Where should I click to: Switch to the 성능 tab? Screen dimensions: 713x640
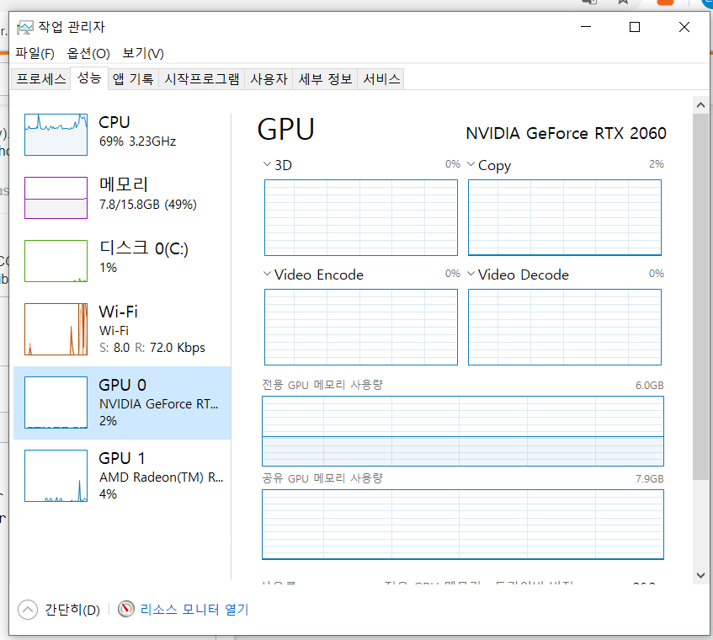pyautogui.click(x=89, y=78)
